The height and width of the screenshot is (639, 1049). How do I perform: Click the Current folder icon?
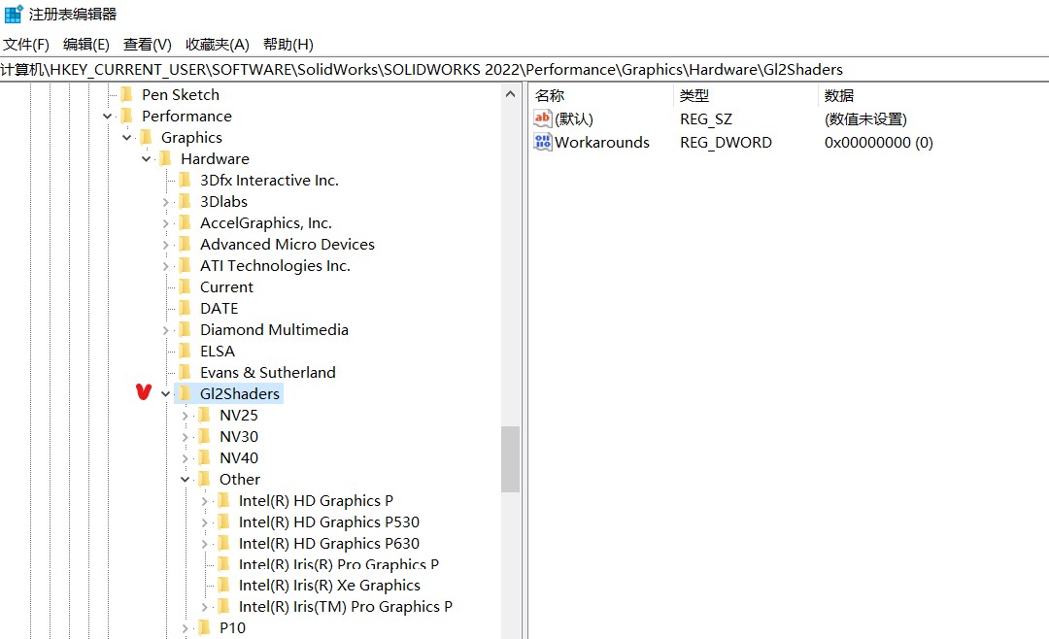point(185,287)
